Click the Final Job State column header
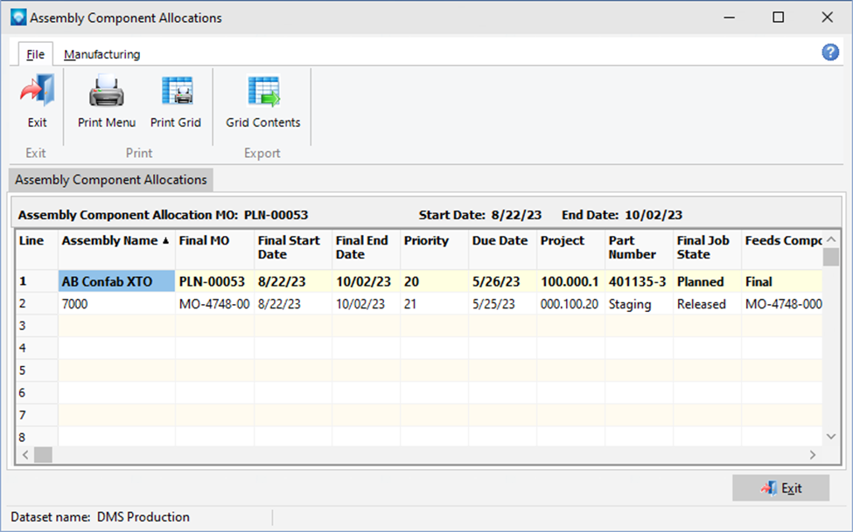The image size is (853, 532). tap(707, 248)
